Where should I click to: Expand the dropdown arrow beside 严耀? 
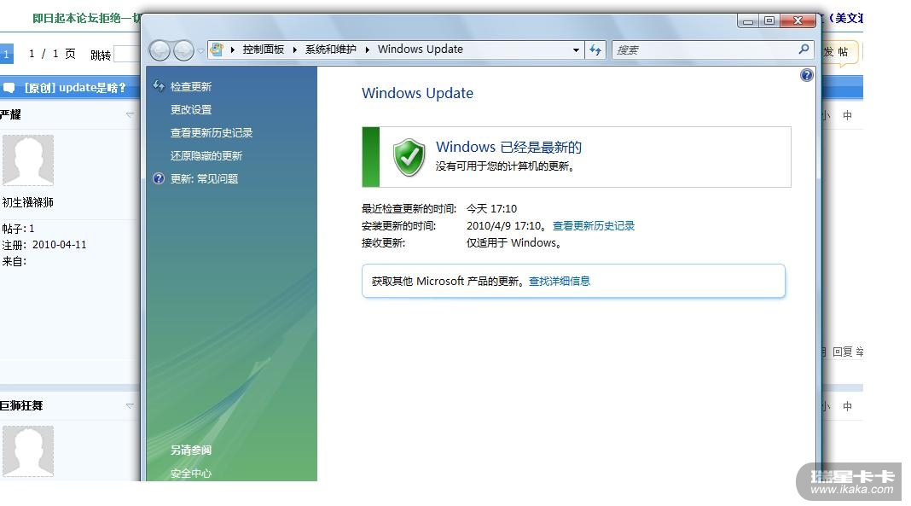click(x=130, y=115)
